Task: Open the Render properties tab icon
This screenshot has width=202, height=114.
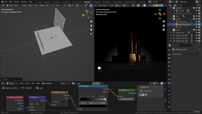Action: tap(169, 55)
